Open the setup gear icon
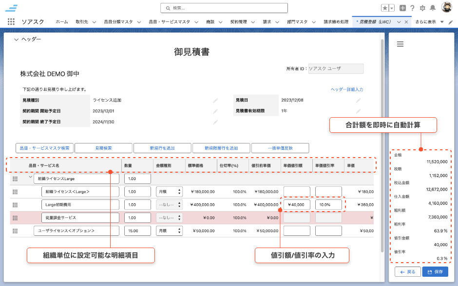Image resolution: width=458 pixels, height=286 pixels. (422, 8)
